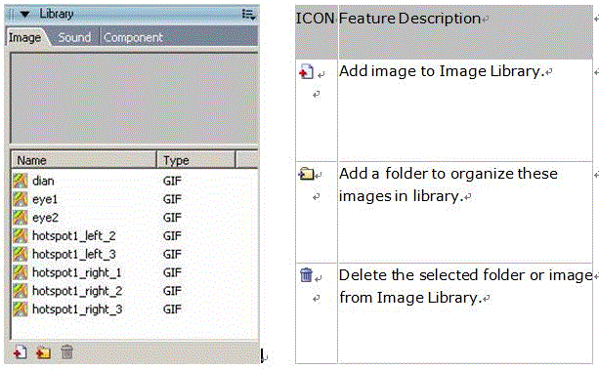Viewport: 599px width, 370px height.
Task: Click the dian GIF file icon
Action: 21,181
